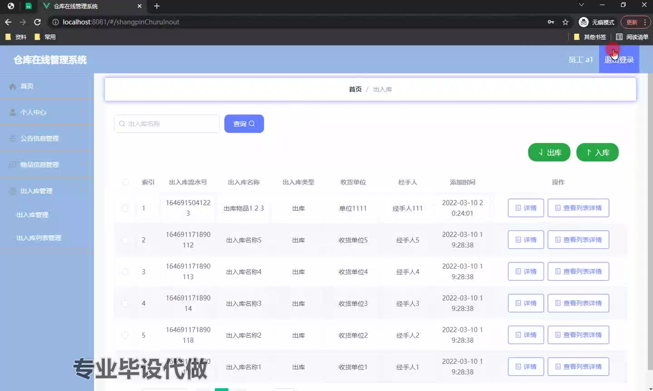Click the green 入库 button
653x391 pixels.
(x=597, y=153)
